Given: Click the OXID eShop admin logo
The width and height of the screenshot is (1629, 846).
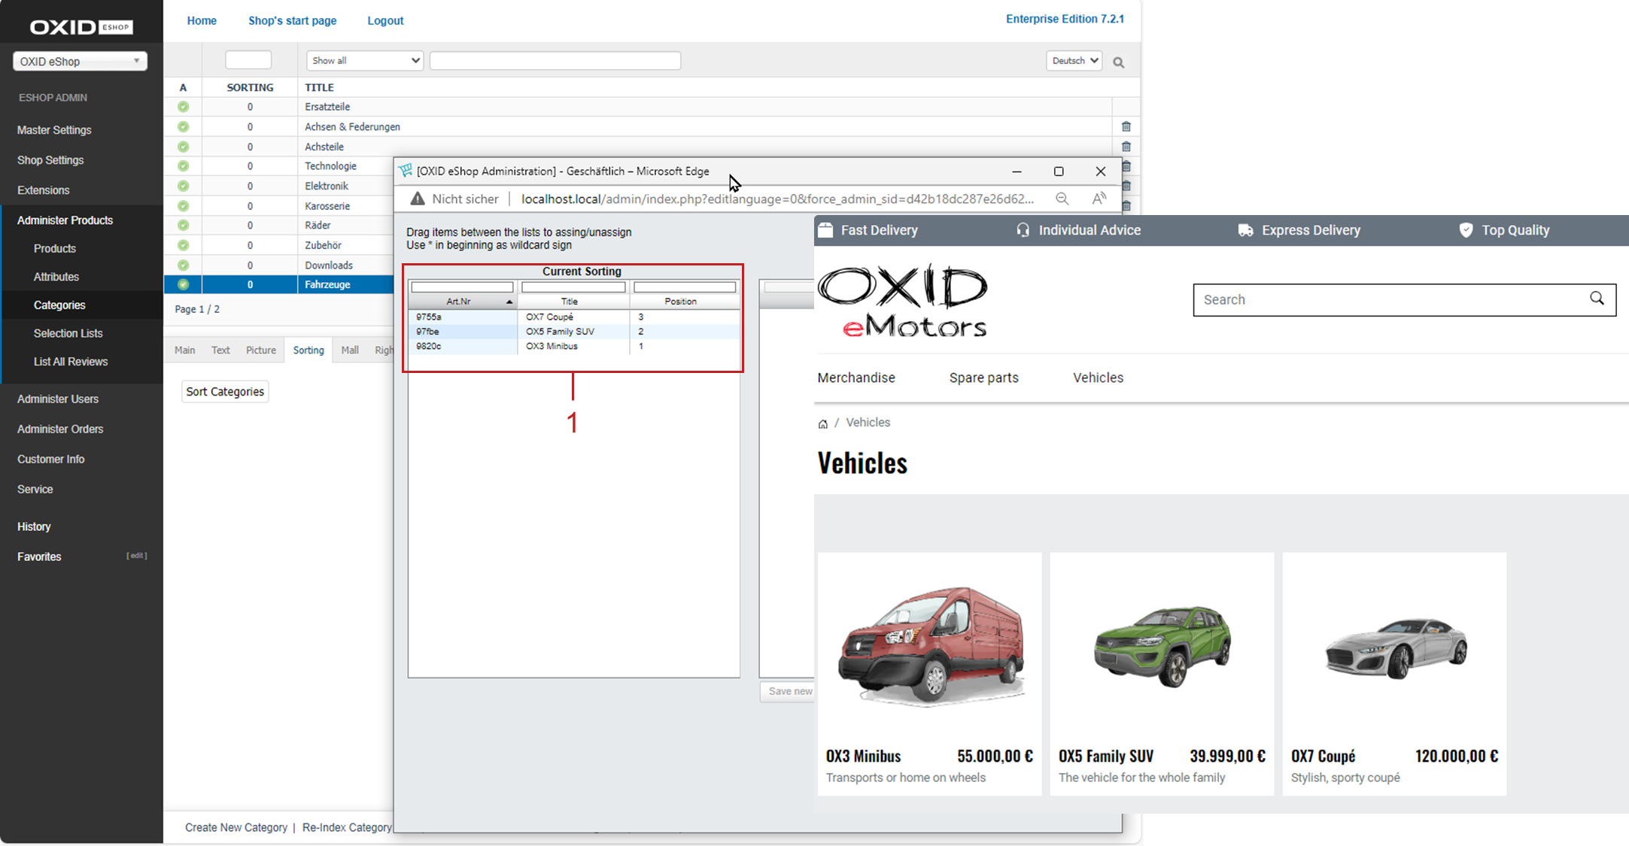Looking at the screenshot, I should tap(81, 27).
